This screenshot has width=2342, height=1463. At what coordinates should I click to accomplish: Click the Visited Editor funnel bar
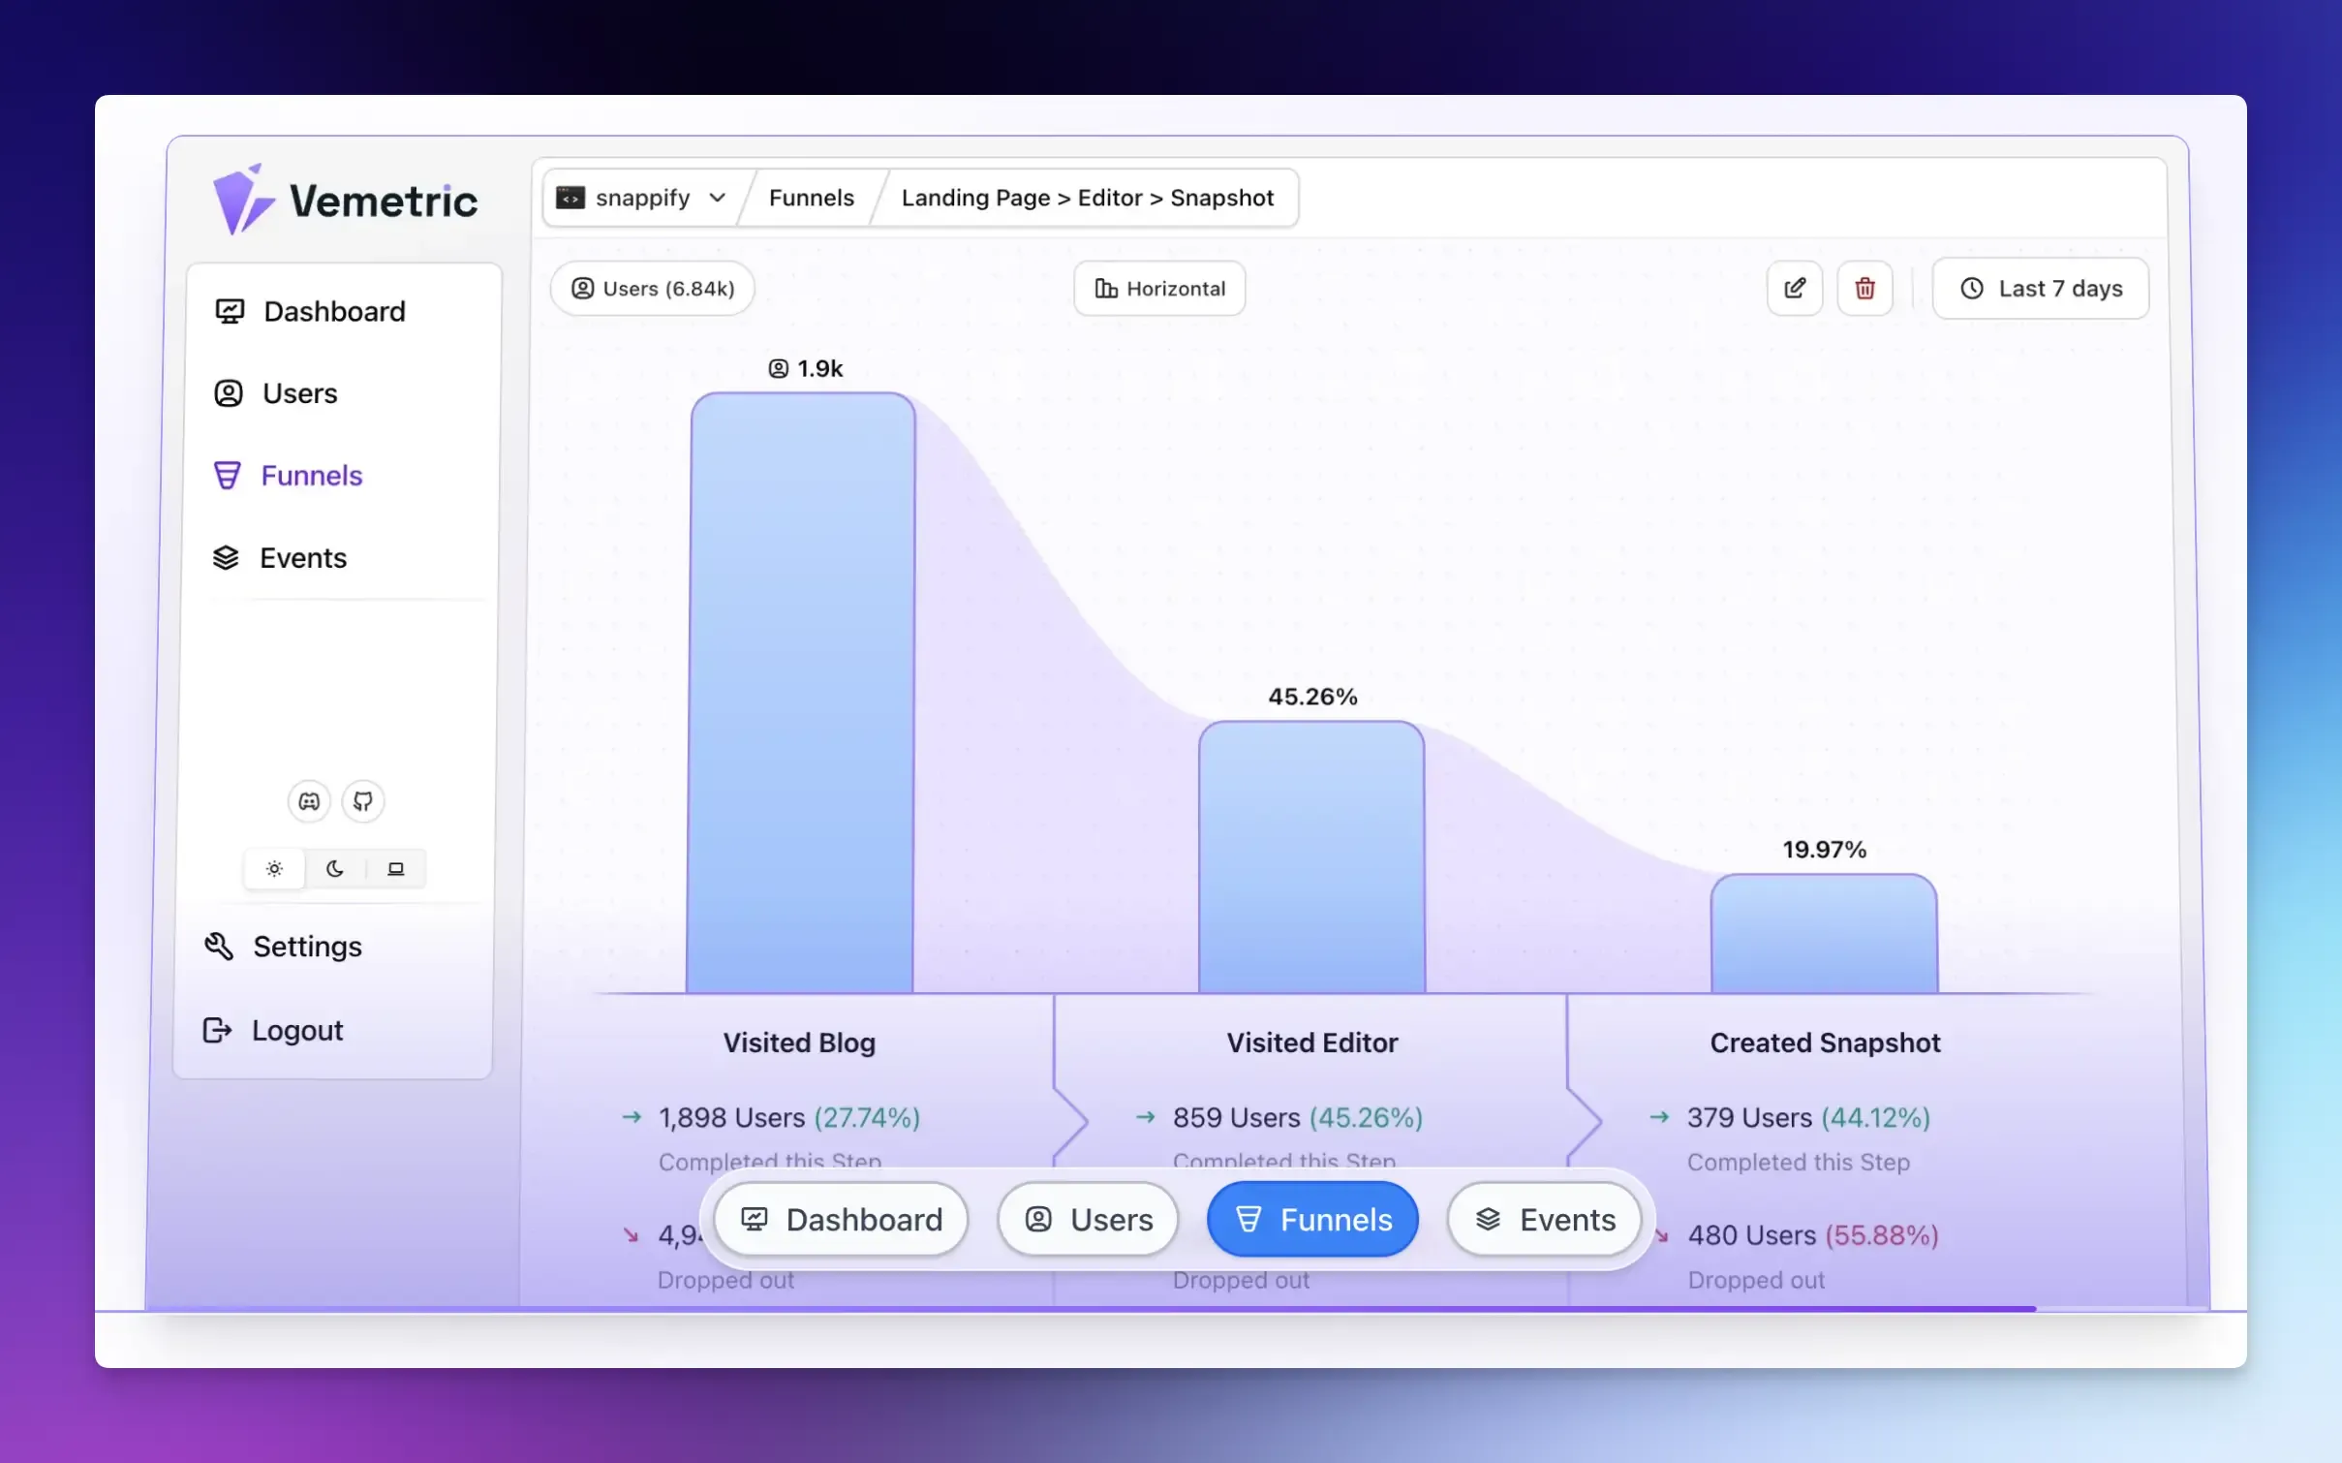point(1311,856)
